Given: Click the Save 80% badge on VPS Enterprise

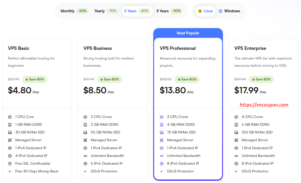Looking at the screenshot, I should point(261,79).
